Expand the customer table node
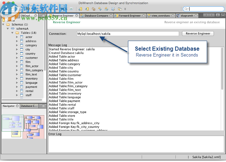The image size is (226, 162). tap(17, 58)
